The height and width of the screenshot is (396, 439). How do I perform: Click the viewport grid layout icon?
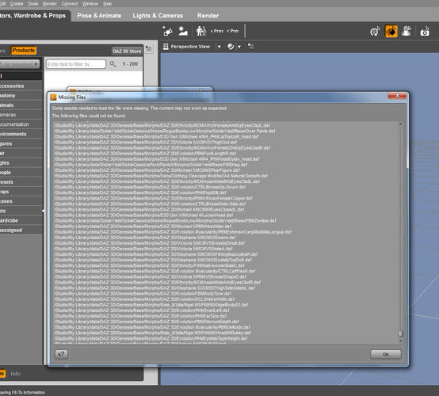(166, 47)
